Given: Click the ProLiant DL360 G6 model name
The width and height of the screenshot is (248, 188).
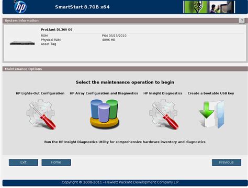Looking at the screenshot, I should (x=57, y=30).
